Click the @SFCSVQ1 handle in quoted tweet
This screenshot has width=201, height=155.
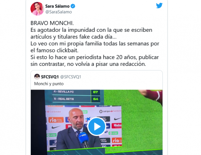coord(71,77)
